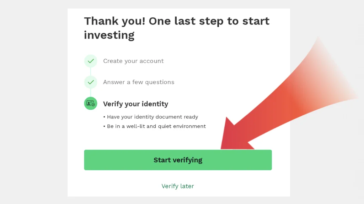
Task: Click the Verify your identity heading
Action: pos(135,104)
